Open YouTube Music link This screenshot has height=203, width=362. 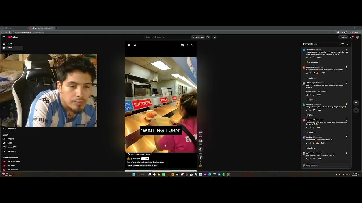click(12, 170)
